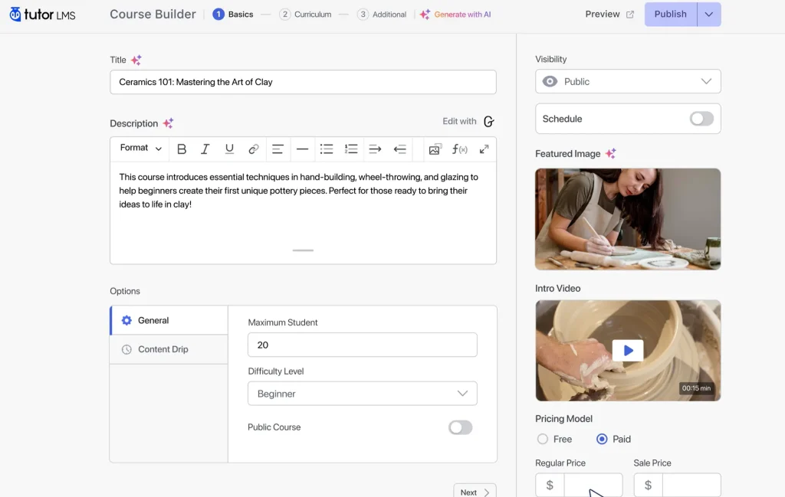785x497 pixels.
Task: Click Generate with AI
Action: pyautogui.click(x=455, y=15)
